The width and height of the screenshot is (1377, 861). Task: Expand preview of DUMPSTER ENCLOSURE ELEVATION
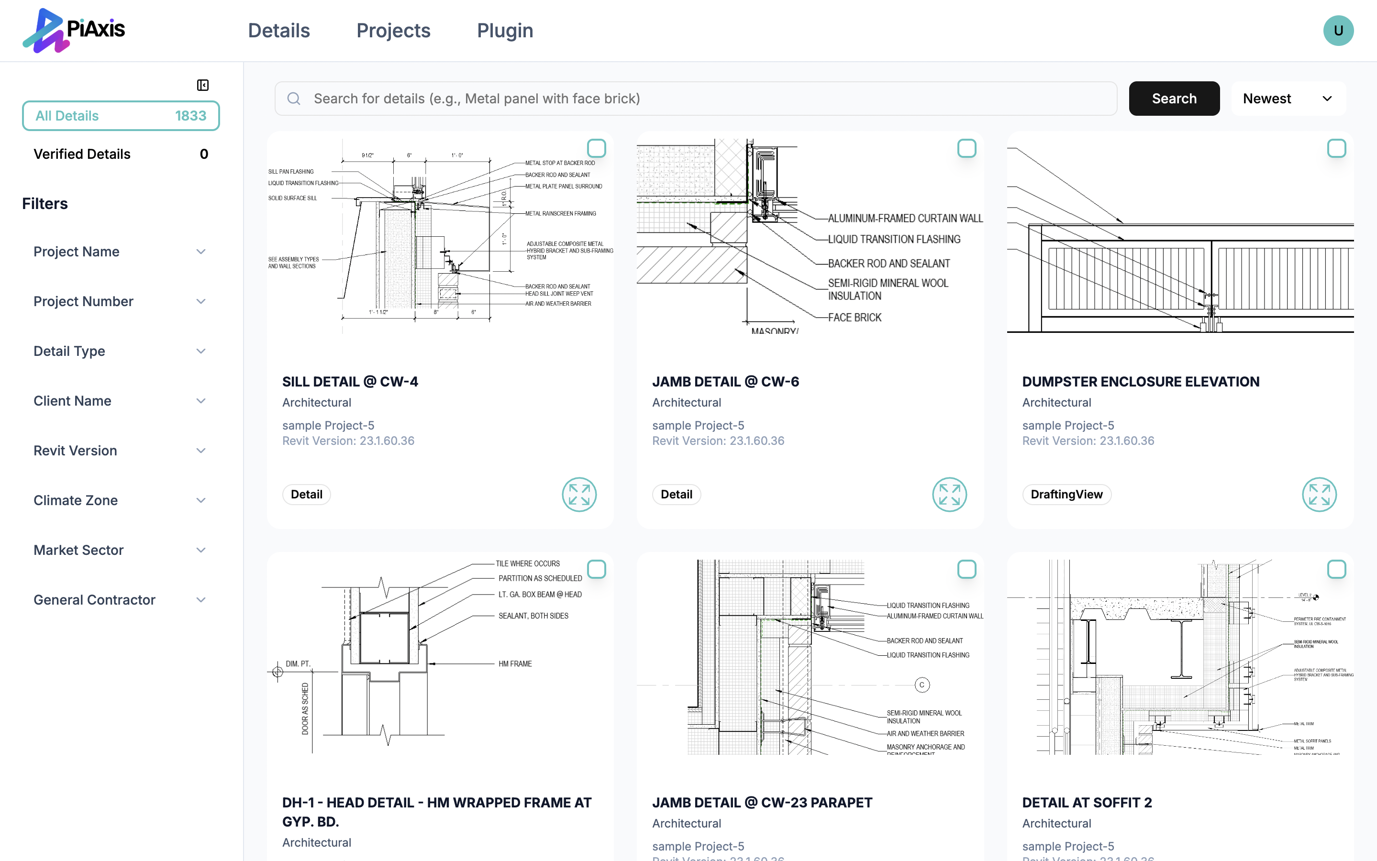coord(1319,494)
